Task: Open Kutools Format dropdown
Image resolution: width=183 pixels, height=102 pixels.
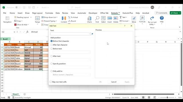Action: tap(124, 21)
